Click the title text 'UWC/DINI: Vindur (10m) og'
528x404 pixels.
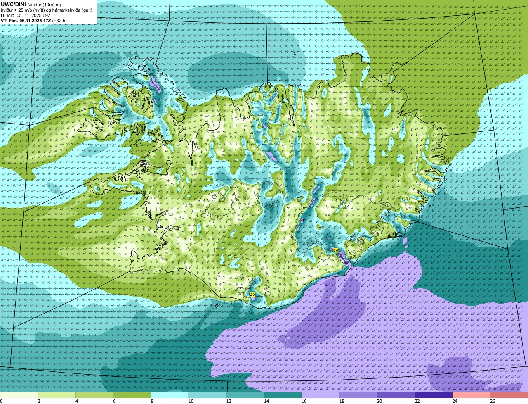click(31, 4)
